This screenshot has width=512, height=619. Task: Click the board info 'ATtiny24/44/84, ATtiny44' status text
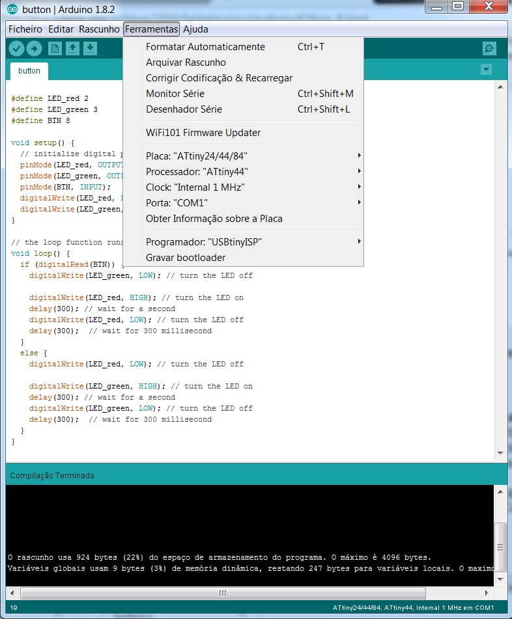413,608
